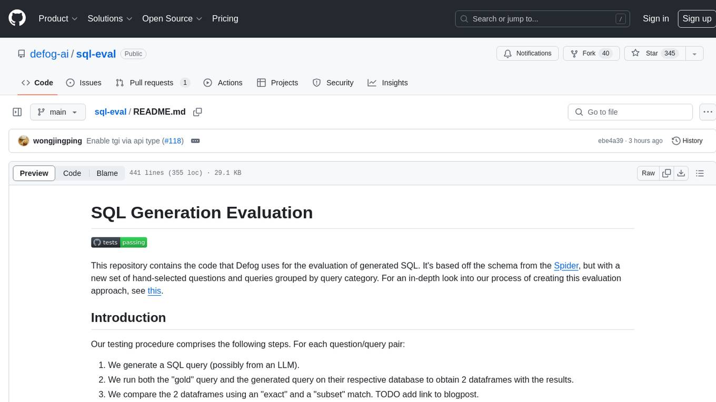Select the Preview view
This screenshot has height=402, width=716.
coord(34,173)
